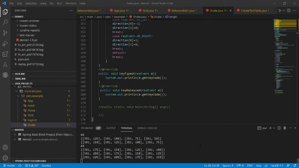The width and height of the screenshot is (299, 168).
Task: Open the Source Control view icon
Action: click(x=5, y=33)
